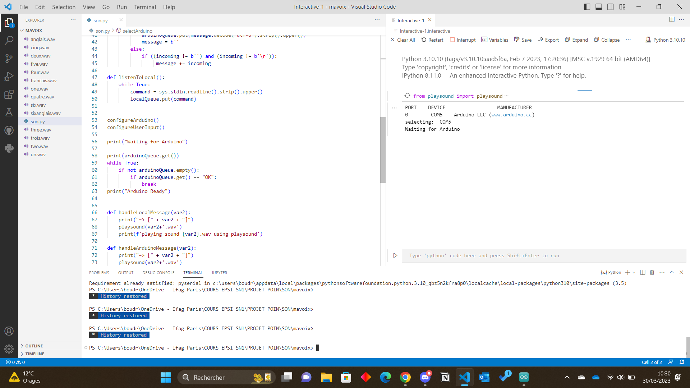
Task: Open the www.arduino.cc link
Action: coord(511,115)
